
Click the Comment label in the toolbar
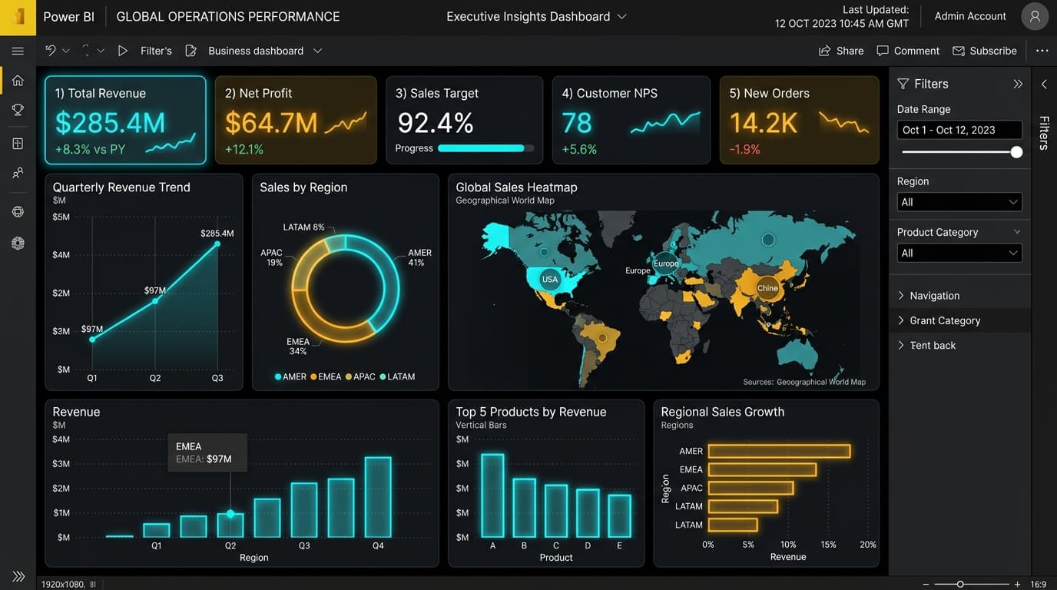916,51
